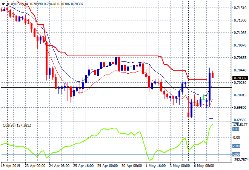The image size is (249, 170).
Task: Click the small blue dash below latest candles
Action: tap(211, 118)
